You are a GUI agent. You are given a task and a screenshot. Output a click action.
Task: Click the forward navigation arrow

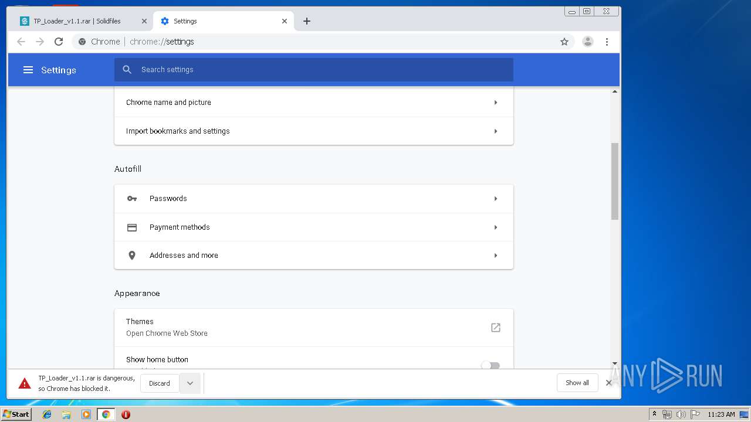point(40,42)
